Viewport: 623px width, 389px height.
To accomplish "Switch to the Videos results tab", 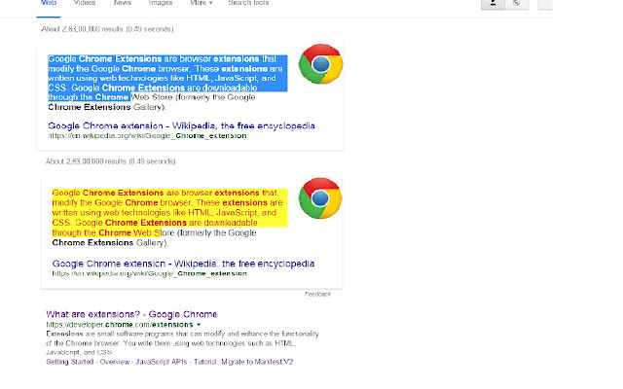I will (x=85, y=3).
